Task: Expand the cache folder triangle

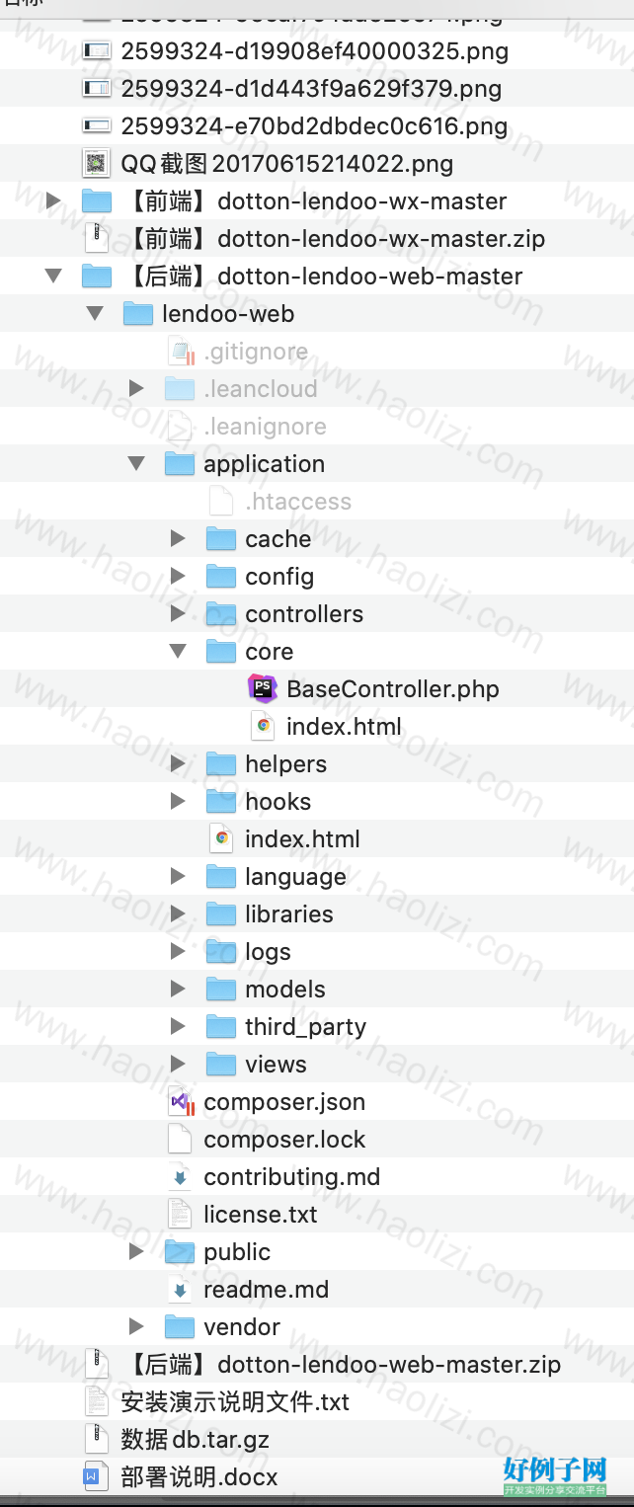Action: pyautogui.click(x=178, y=538)
